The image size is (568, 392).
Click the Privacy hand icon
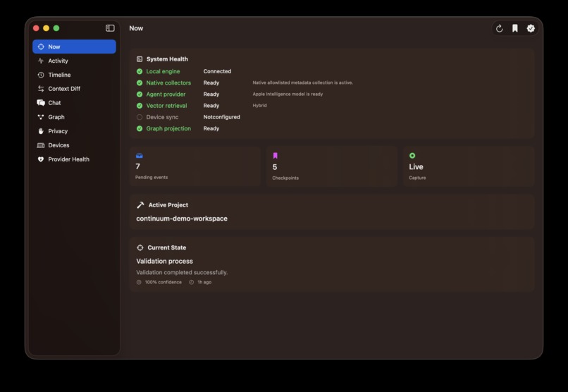[41, 131]
